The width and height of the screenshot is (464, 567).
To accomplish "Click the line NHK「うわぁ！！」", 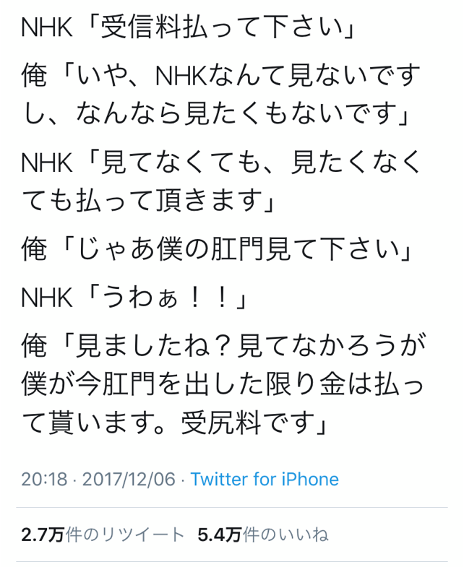I will pyautogui.click(x=134, y=298).
